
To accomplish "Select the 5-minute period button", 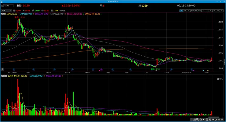I will [211, 11].
